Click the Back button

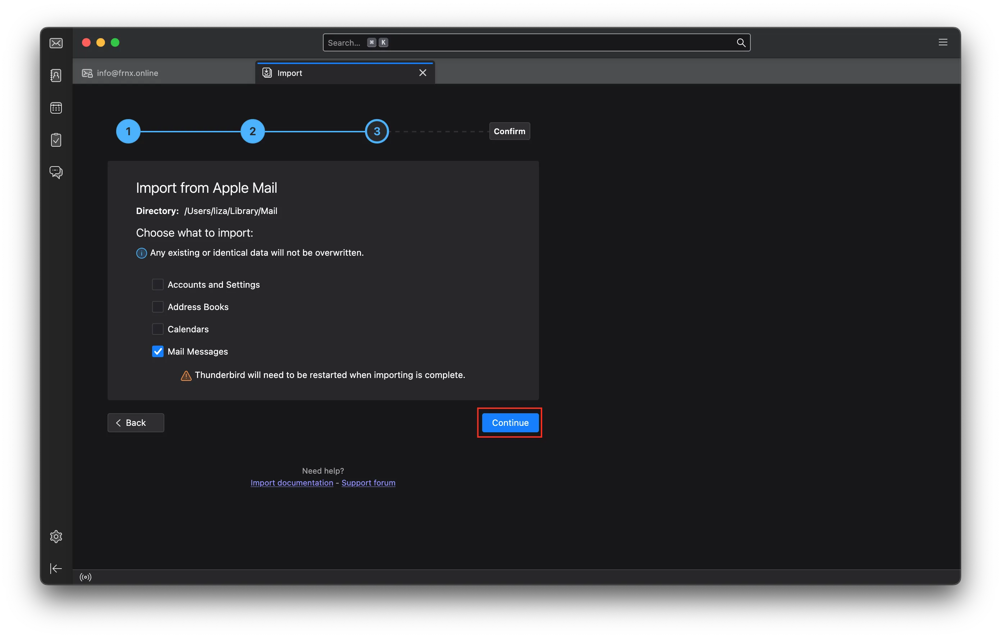pyautogui.click(x=136, y=423)
